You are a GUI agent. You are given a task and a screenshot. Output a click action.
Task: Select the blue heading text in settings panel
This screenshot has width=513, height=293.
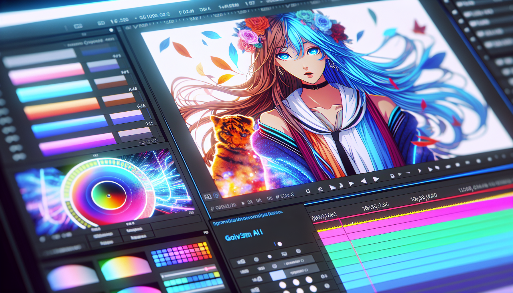pos(244,235)
